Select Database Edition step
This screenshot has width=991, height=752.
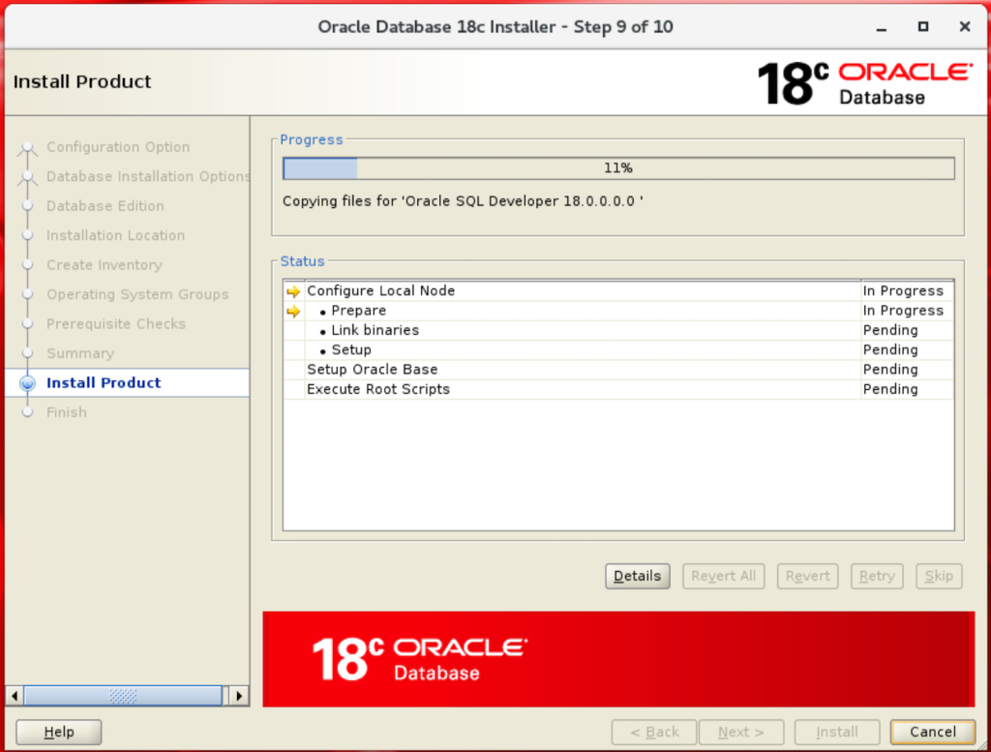(x=105, y=206)
